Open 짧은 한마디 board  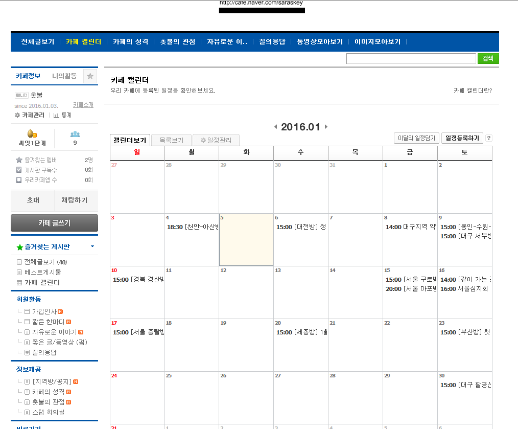[x=48, y=322]
